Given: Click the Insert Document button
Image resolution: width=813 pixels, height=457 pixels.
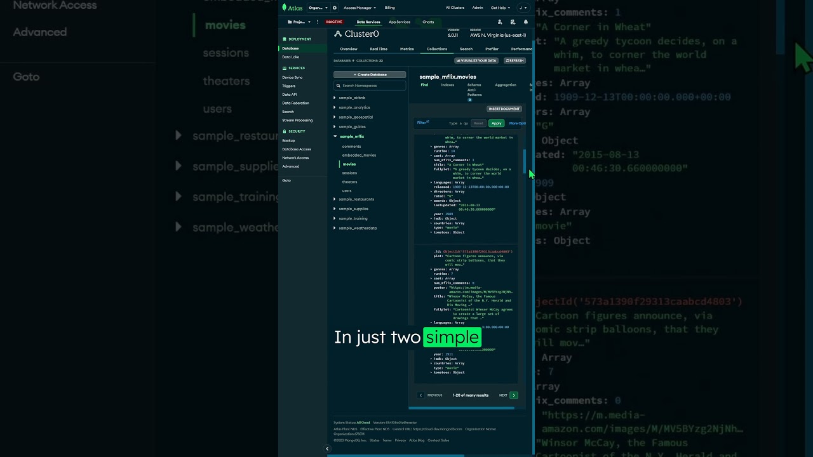Looking at the screenshot, I should point(504,109).
